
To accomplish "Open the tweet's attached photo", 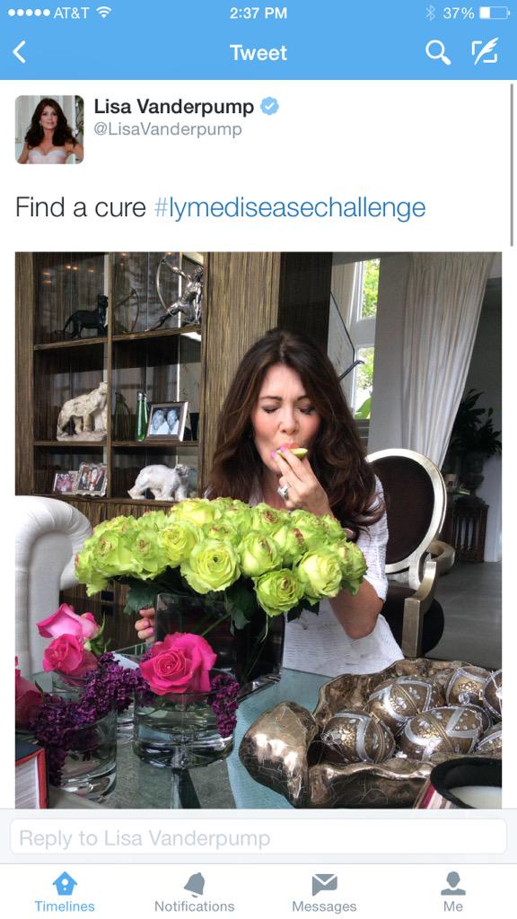I will click(258, 530).
